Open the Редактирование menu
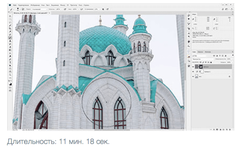Screen dimensions: 246x154 click(24, 5)
